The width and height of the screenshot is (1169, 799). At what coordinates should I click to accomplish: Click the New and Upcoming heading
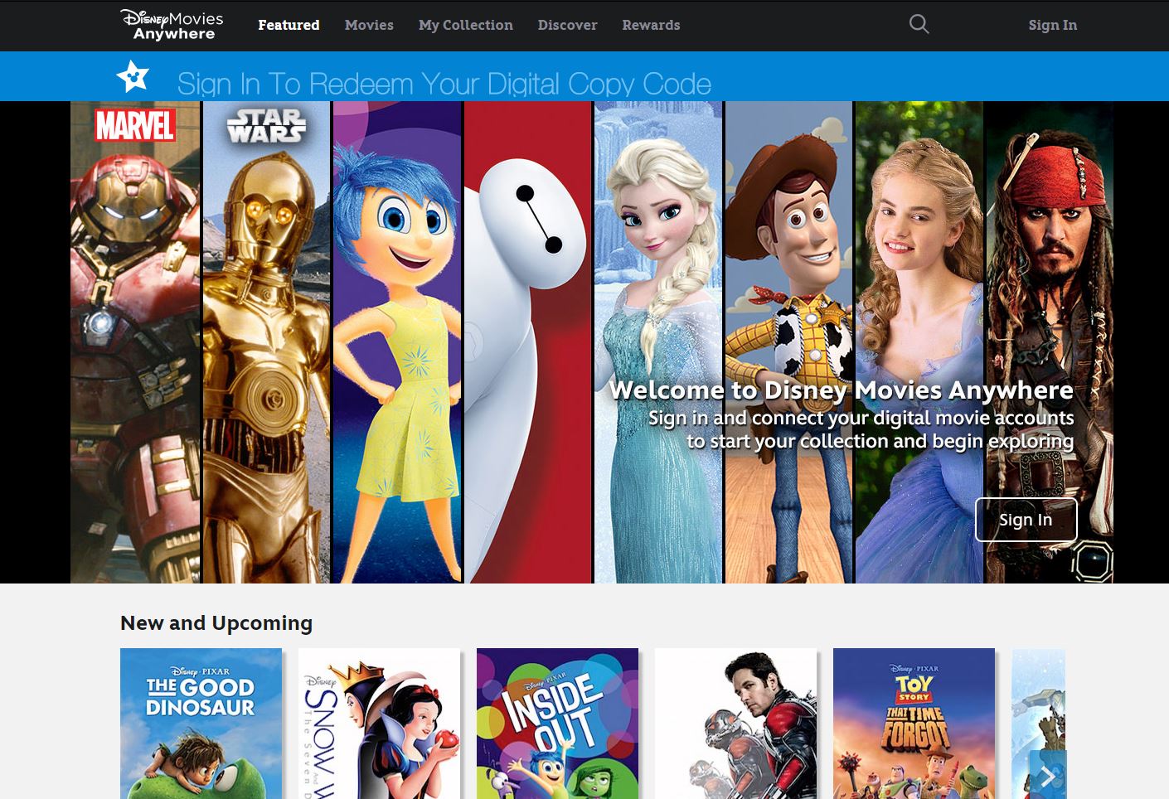(216, 622)
